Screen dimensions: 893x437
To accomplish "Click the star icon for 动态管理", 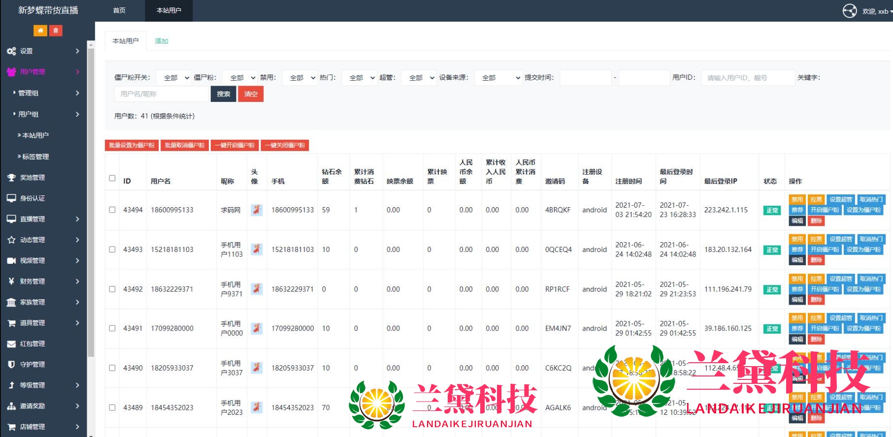I will [11, 240].
